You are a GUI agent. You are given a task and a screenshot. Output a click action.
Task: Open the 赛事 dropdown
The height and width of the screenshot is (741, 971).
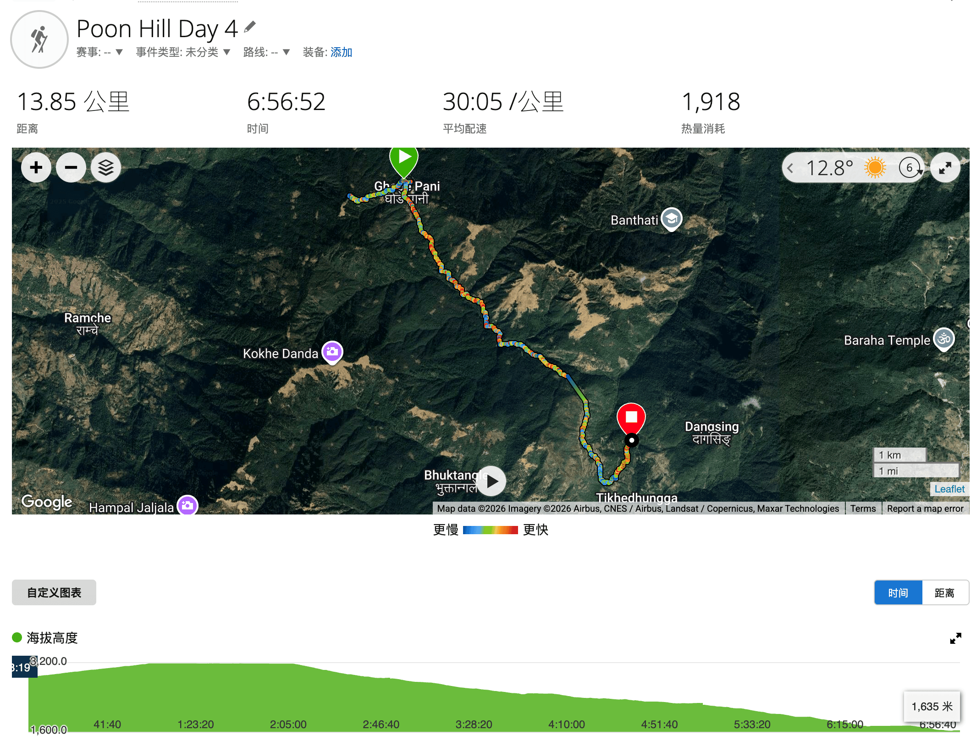(x=99, y=52)
